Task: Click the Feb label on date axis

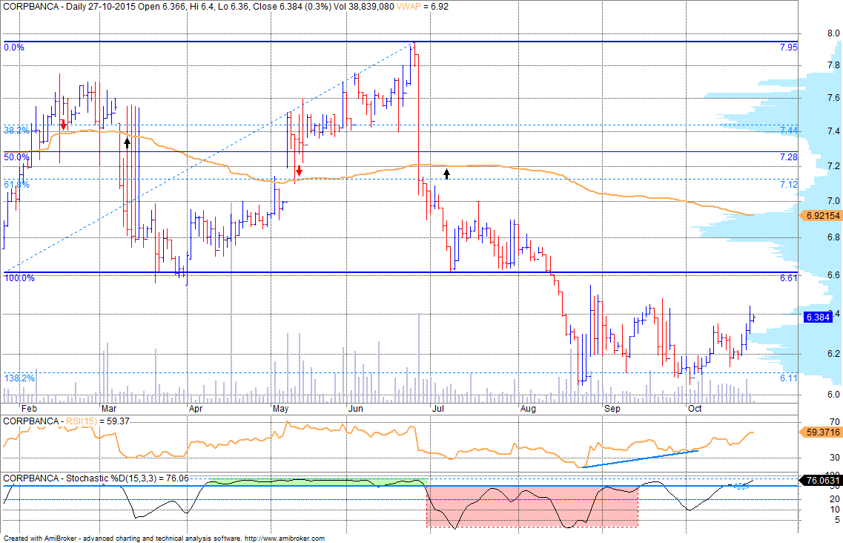Action: click(x=29, y=409)
